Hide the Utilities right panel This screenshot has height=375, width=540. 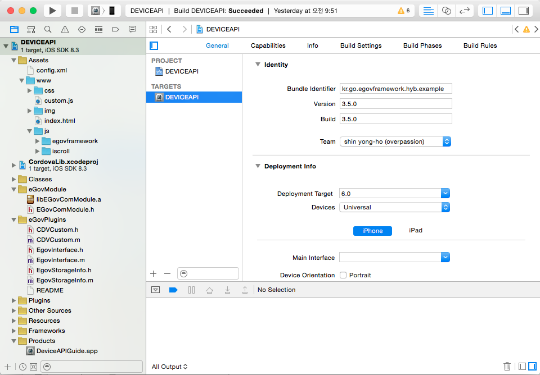tap(524, 11)
